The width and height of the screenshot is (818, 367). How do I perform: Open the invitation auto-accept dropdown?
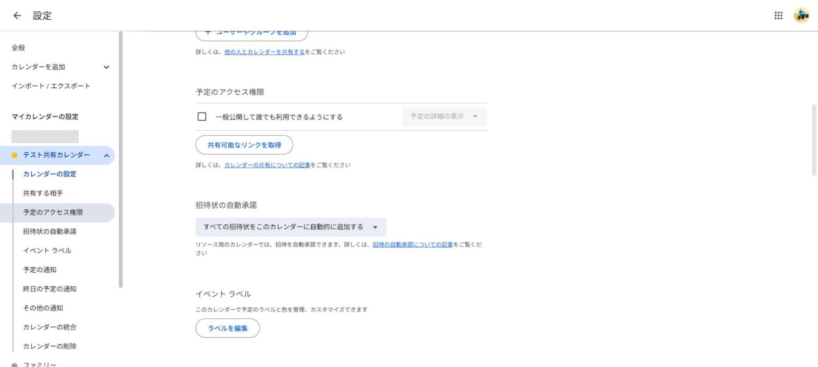[x=291, y=227]
